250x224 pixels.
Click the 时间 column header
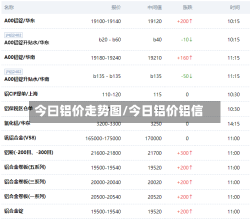(x=235, y=7)
